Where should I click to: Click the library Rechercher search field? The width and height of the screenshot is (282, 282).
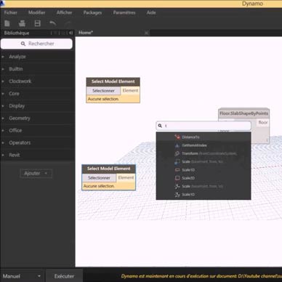36,44
